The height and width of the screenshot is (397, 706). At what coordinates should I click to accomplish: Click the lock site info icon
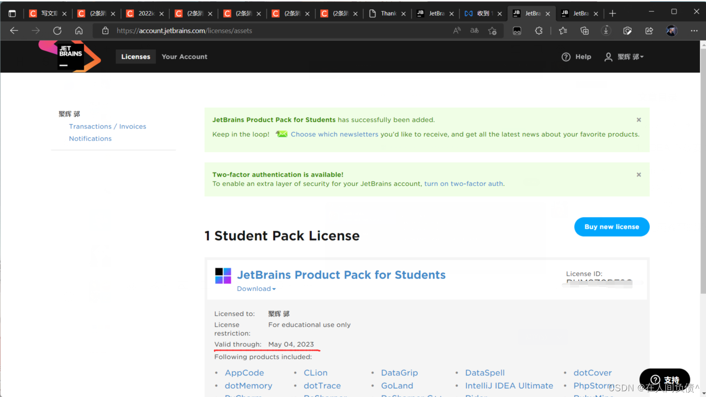105,31
